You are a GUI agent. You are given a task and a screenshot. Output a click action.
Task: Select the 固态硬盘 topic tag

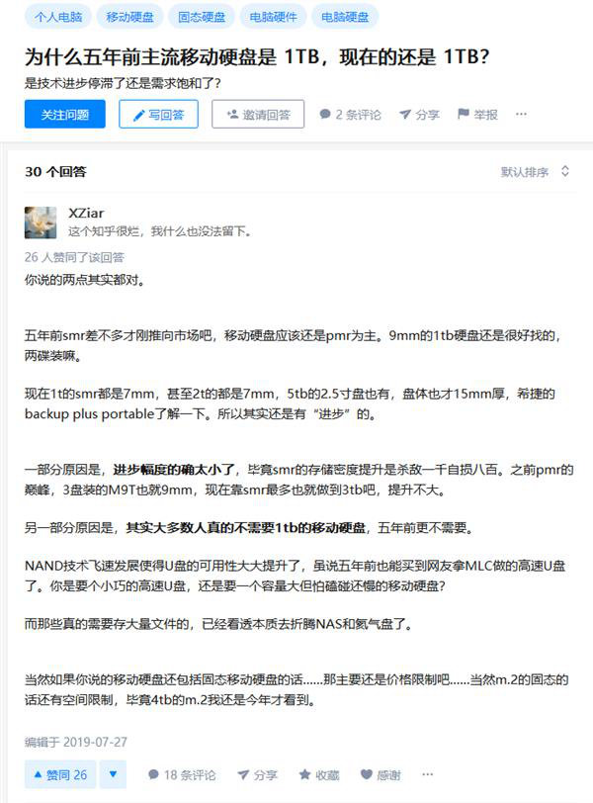(202, 17)
